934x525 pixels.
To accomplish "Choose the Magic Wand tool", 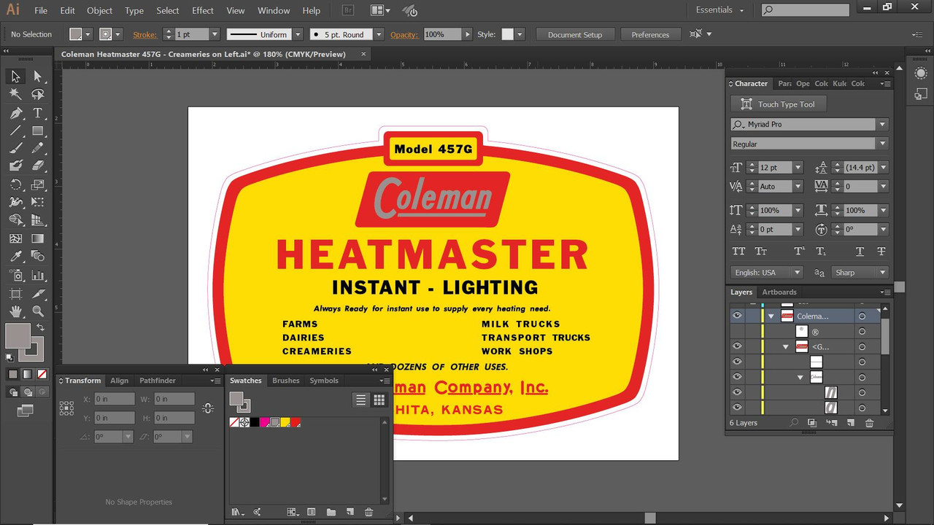I will click(15, 94).
